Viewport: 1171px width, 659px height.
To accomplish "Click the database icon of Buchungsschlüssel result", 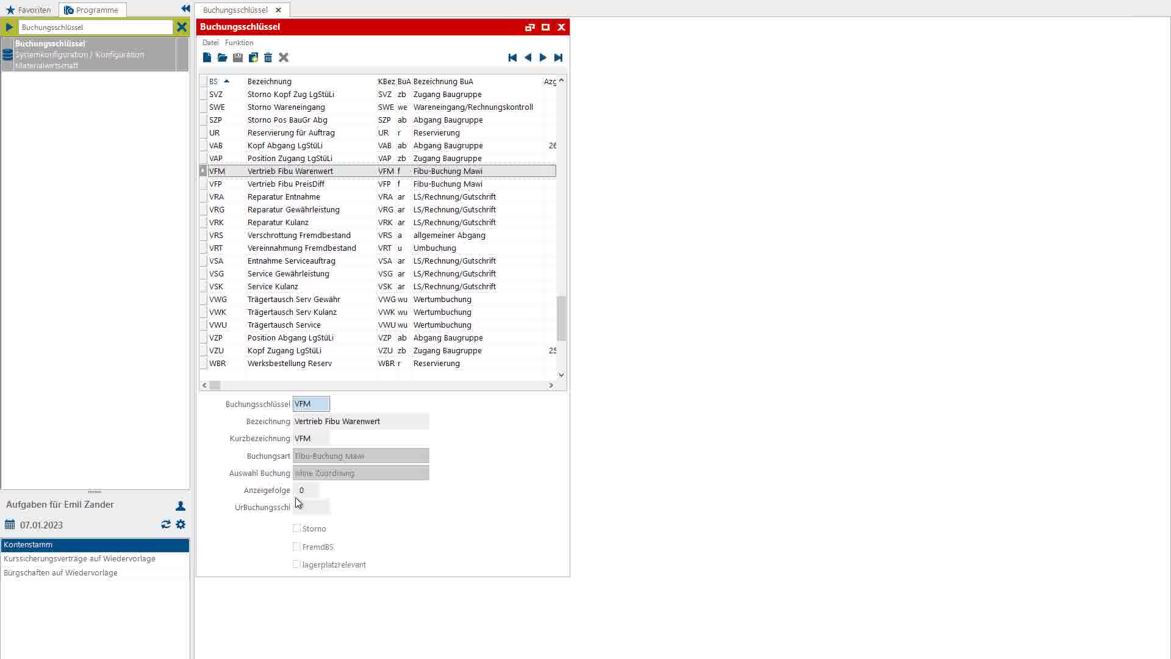I will pos(8,55).
